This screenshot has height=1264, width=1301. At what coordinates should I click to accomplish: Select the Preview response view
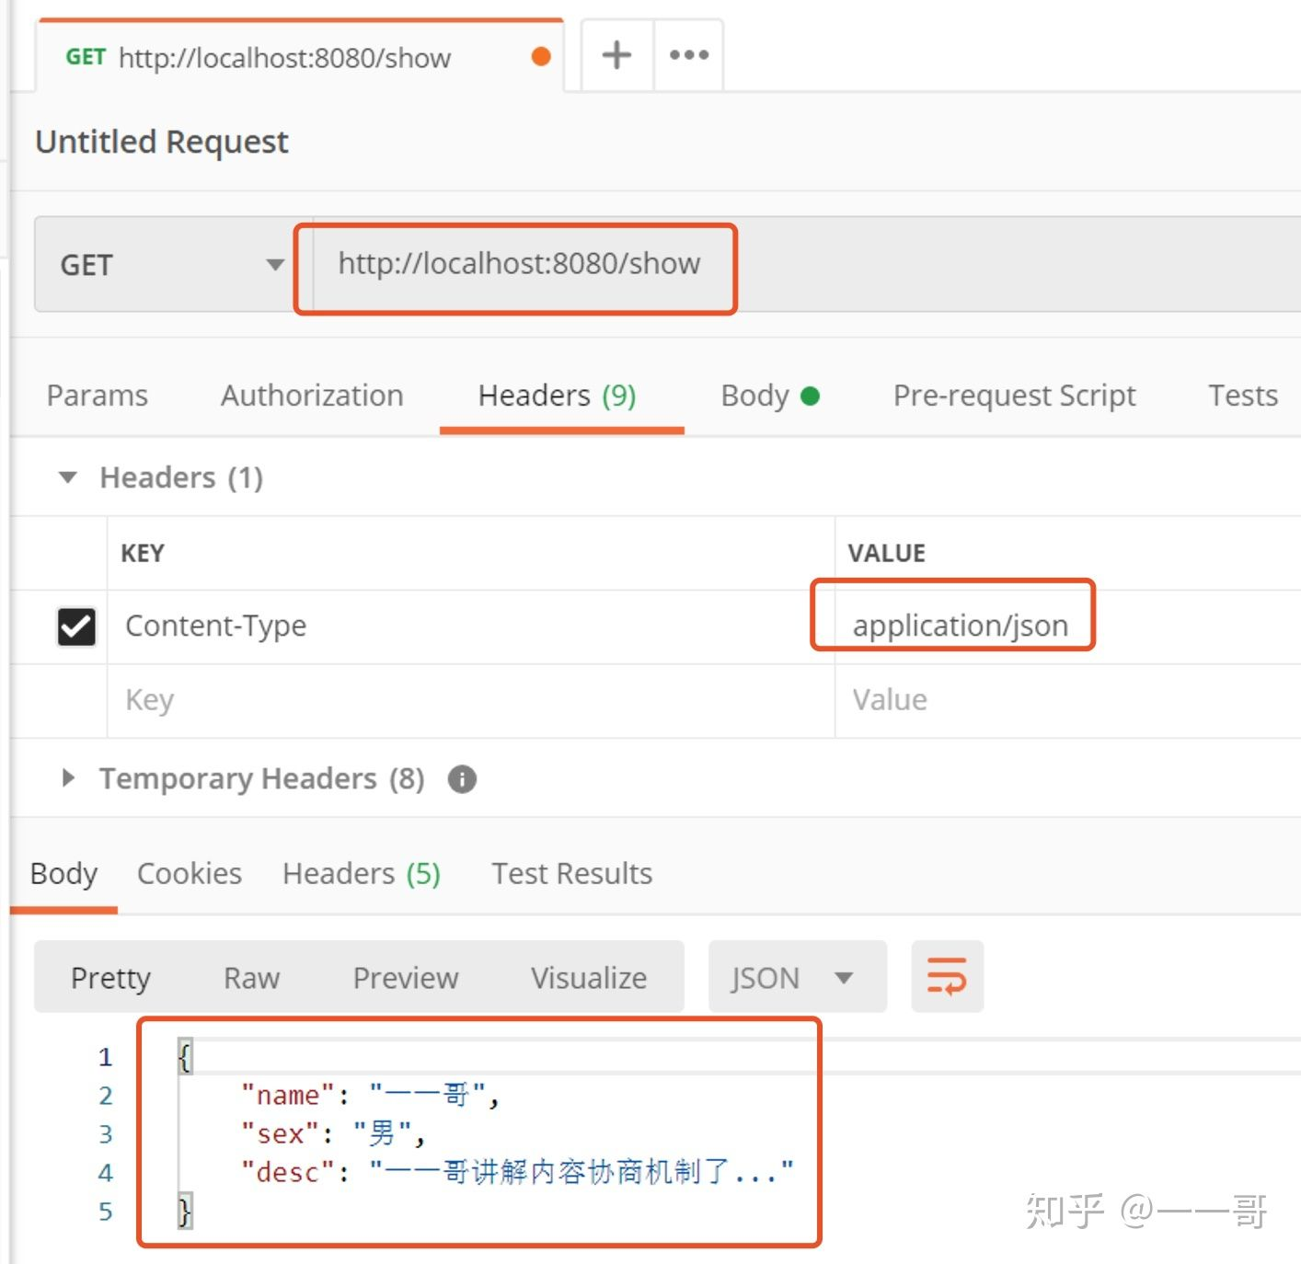(405, 977)
